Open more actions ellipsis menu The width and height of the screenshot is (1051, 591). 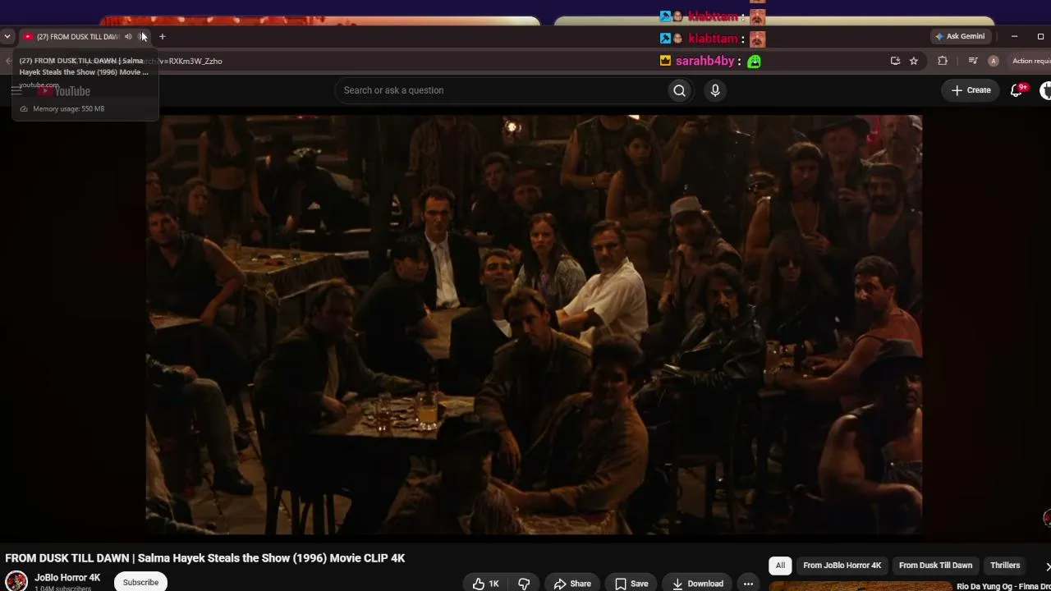tap(748, 584)
